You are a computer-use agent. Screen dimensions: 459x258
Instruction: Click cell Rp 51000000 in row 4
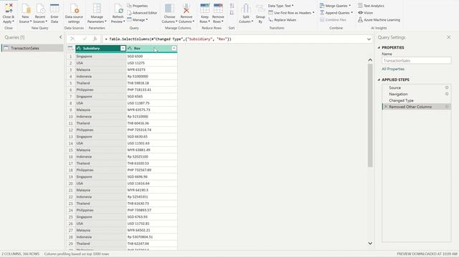151,77
